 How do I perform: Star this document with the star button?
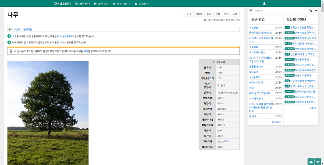189,14
